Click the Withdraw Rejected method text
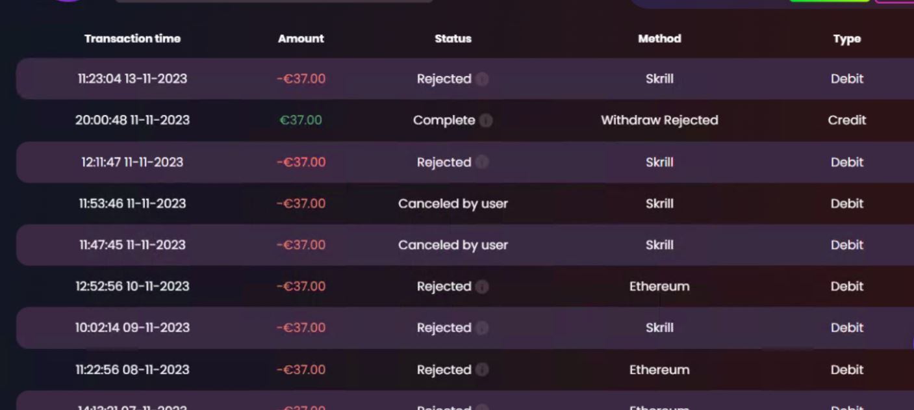 pyautogui.click(x=659, y=120)
